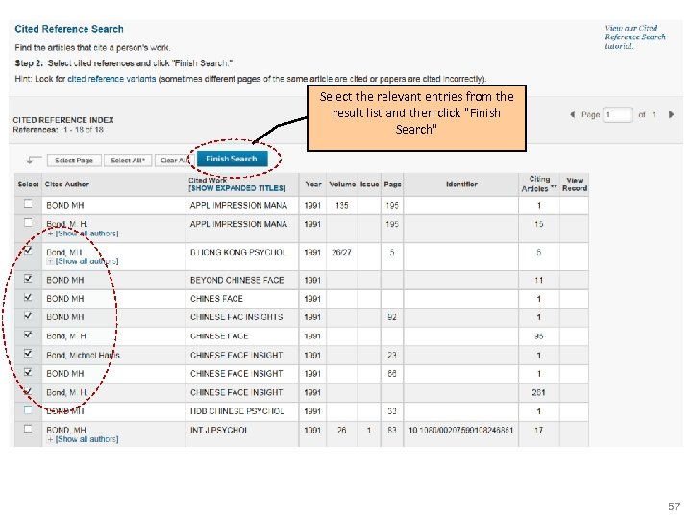Uncheck CHINESE FACE INSIGHT page 66 checkbox
Viewport: 692px width, 519px height.
pos(28,372)
